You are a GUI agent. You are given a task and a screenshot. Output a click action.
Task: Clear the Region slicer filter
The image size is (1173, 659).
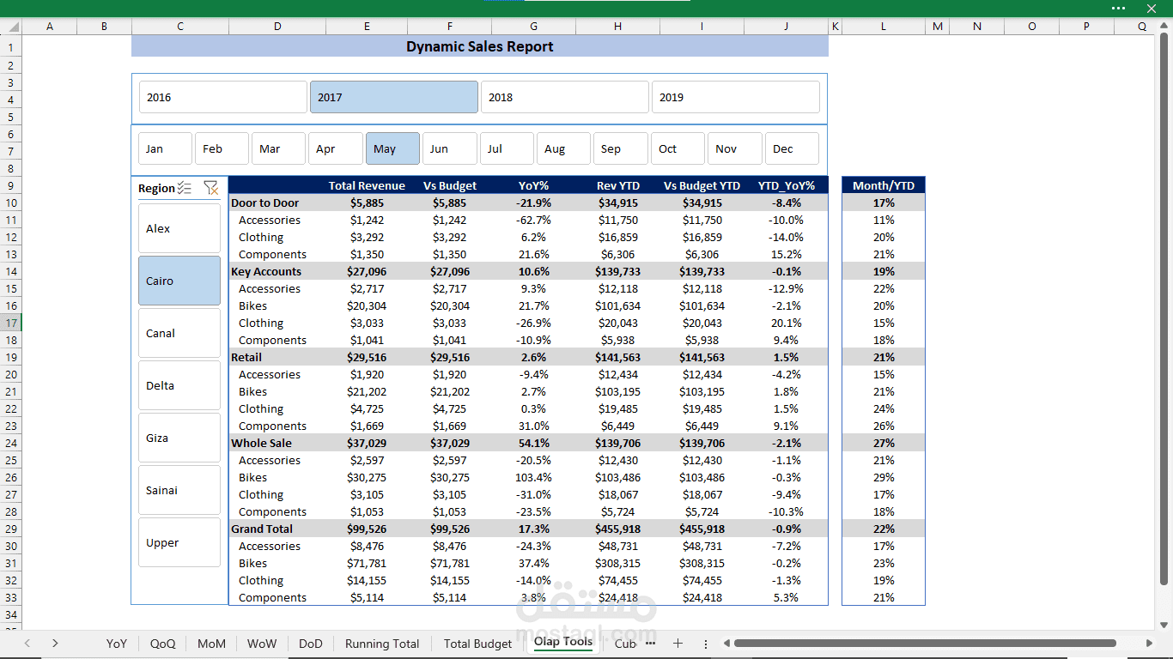(x=210, y=188)
